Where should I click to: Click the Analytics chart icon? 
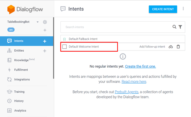(x=9, y=110)
